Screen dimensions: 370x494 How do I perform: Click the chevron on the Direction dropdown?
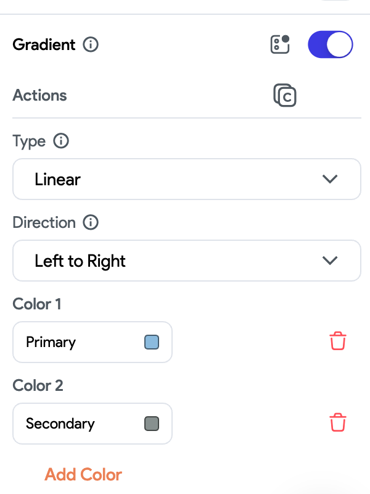[330, 261]
